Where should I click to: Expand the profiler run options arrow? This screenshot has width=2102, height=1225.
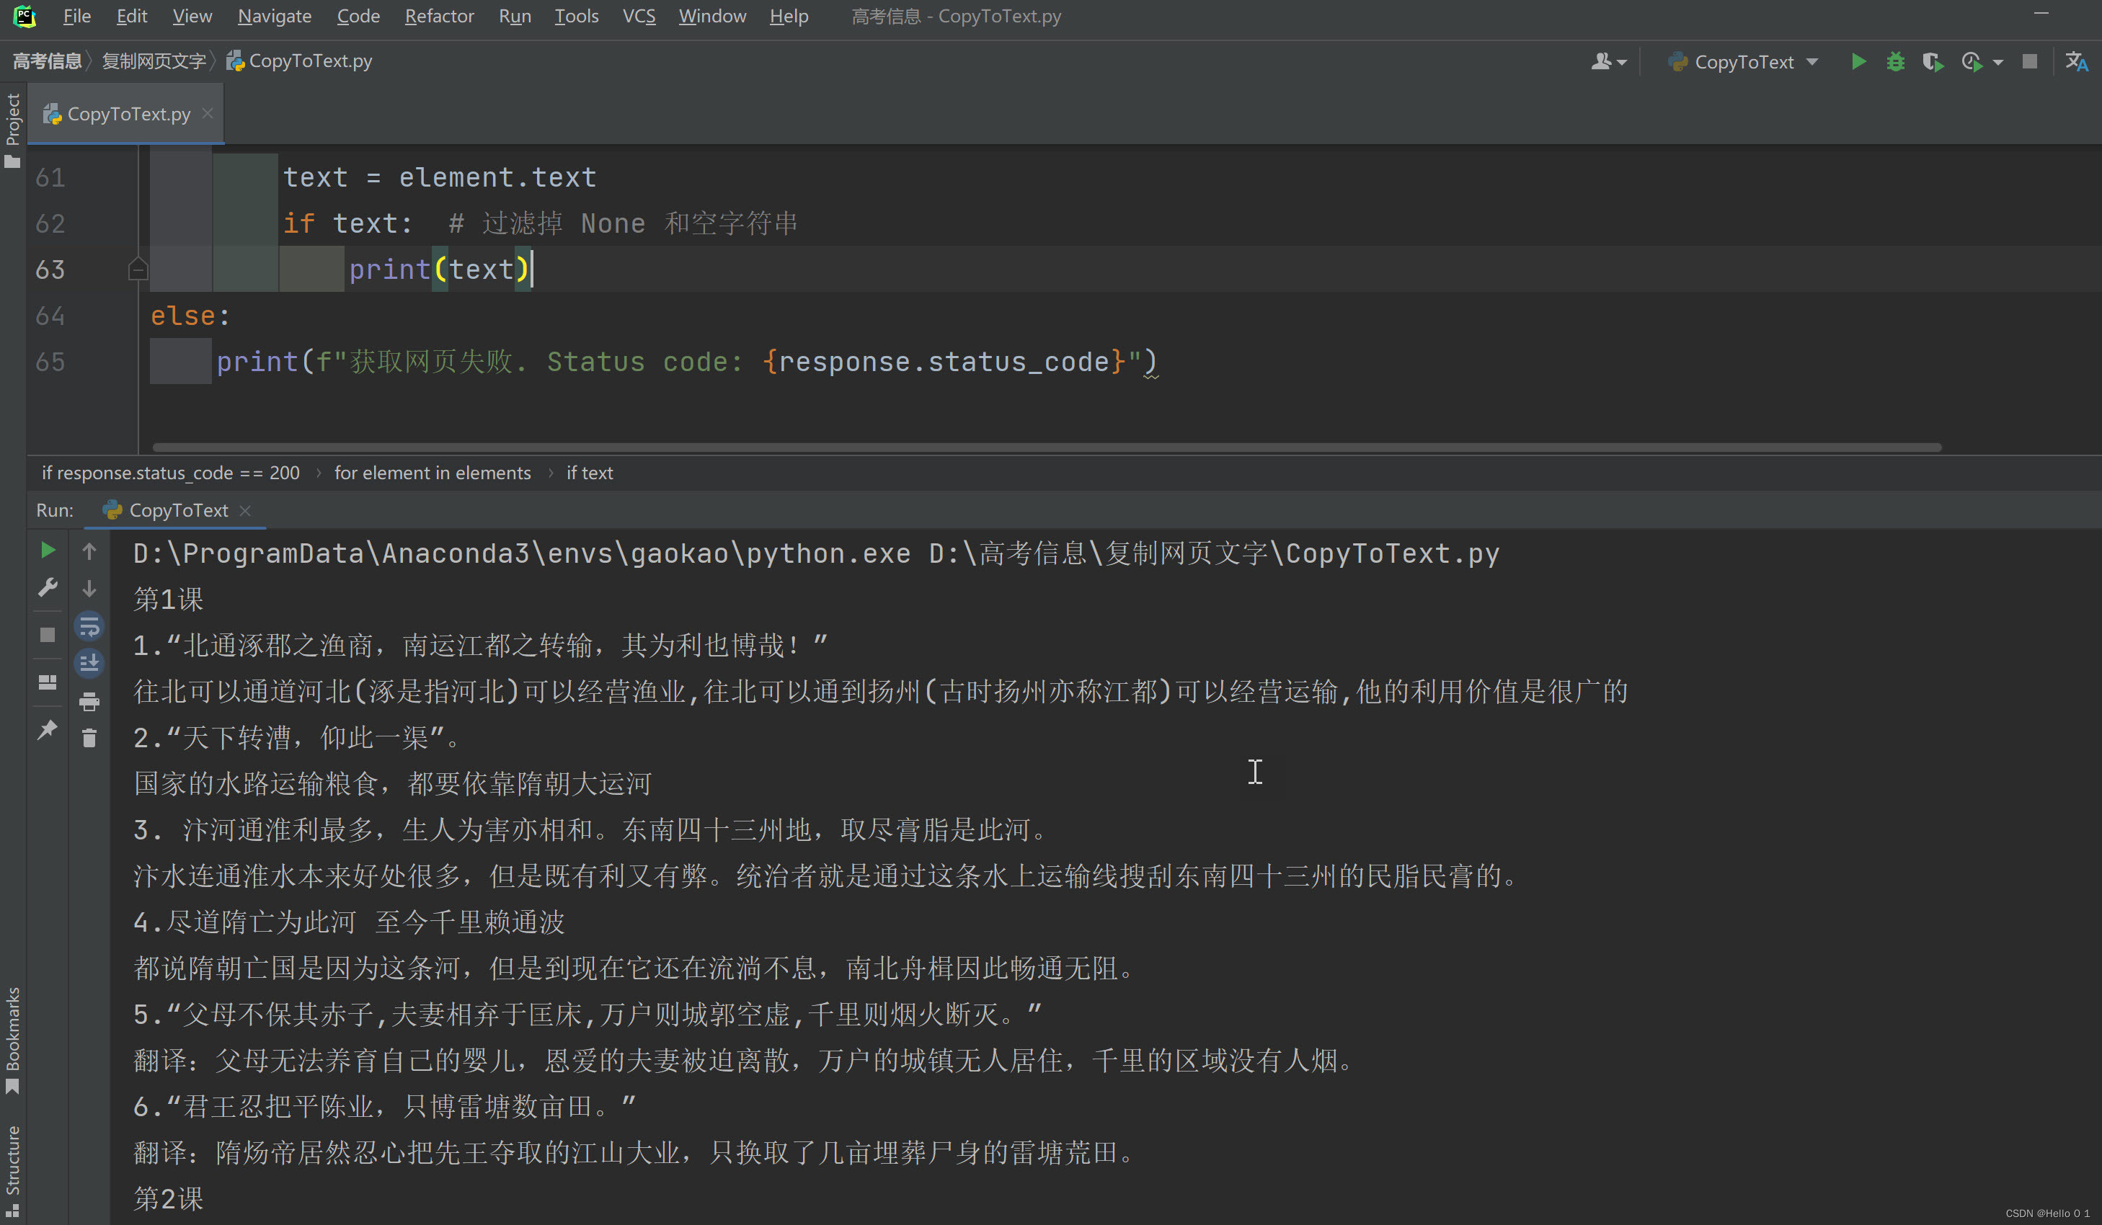point(1997,63)
